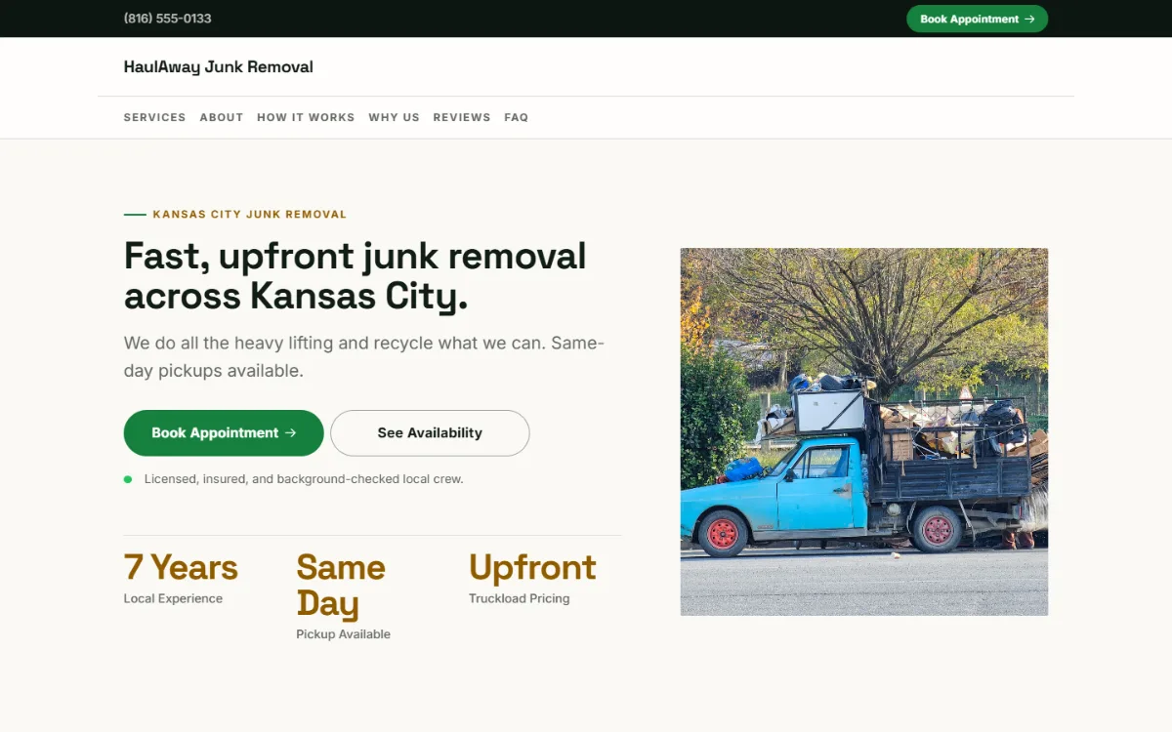Jump to the Why Us section
The width and height of the screenshot is (1172, 732).
(x=394, y=117)
